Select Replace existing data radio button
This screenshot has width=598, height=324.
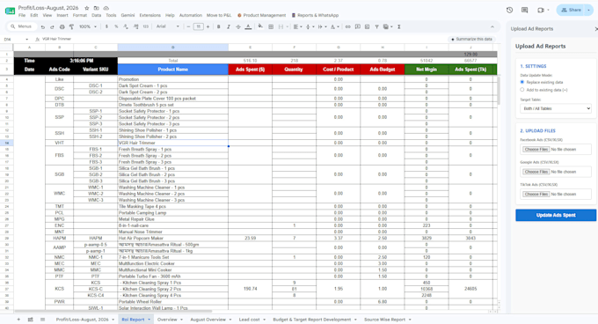(x=522, y=82)
